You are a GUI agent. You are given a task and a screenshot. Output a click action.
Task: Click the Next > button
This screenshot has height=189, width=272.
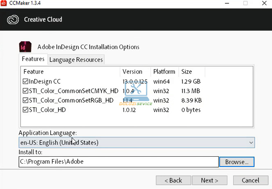point(209,180)
